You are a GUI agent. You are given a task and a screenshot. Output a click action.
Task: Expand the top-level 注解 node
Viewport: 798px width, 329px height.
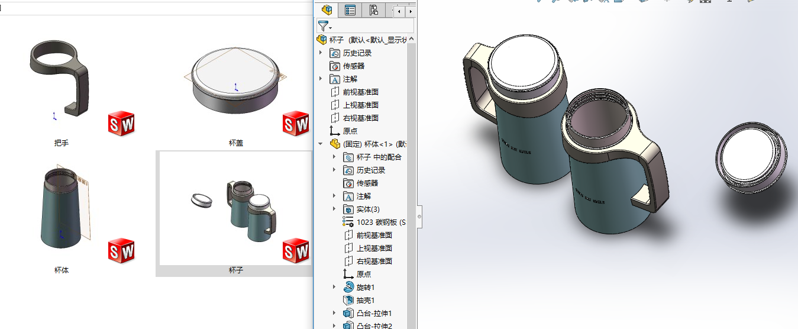click(x=321, y=79)
